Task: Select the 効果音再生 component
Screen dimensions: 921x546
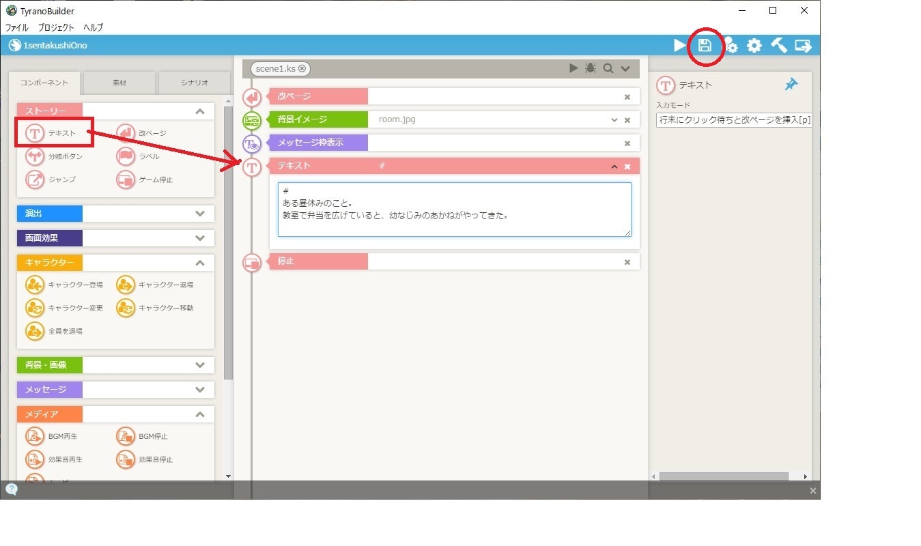Action: [54, 459]
